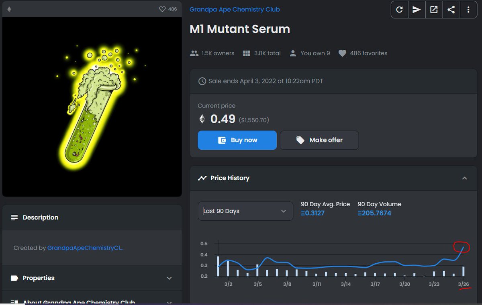Open the GrandpaApeChemistryCl... creator link
This screenshot has width=482, height=305.
click(x=85, y=248)
